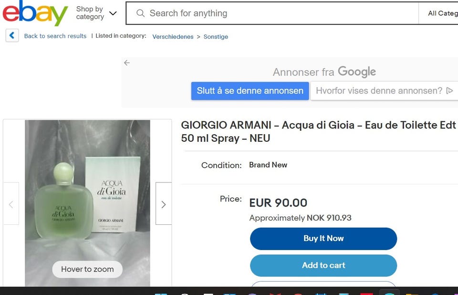This screenshot has width=458, height=295.
Task: Click the Hover to zoom label
Action: tap(87, 269)
